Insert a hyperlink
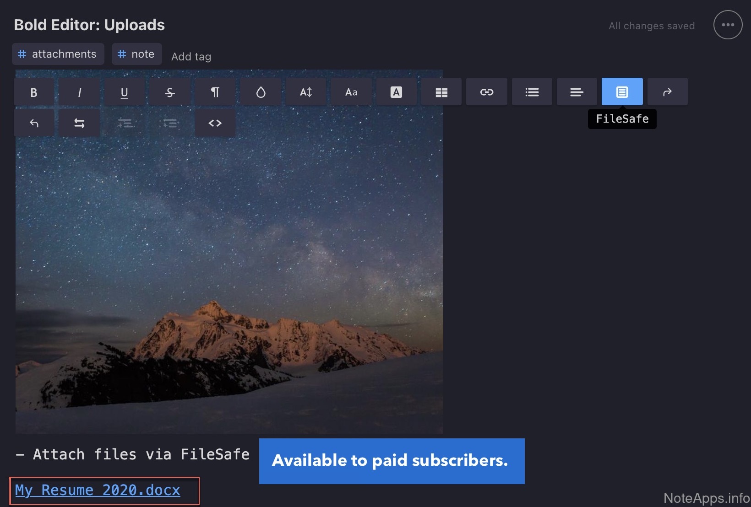This screenshot has height=507, width=751. [x=486, y=92]
